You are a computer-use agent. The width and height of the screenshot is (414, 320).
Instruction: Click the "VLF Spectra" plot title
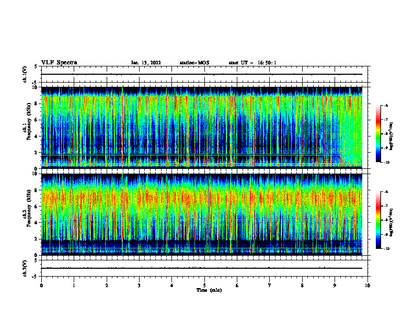tap(59, 63)
